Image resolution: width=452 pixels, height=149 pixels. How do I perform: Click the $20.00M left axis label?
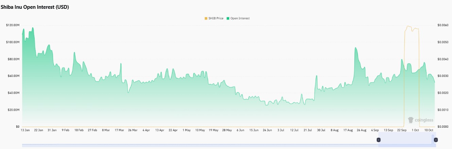pos(13,110)
